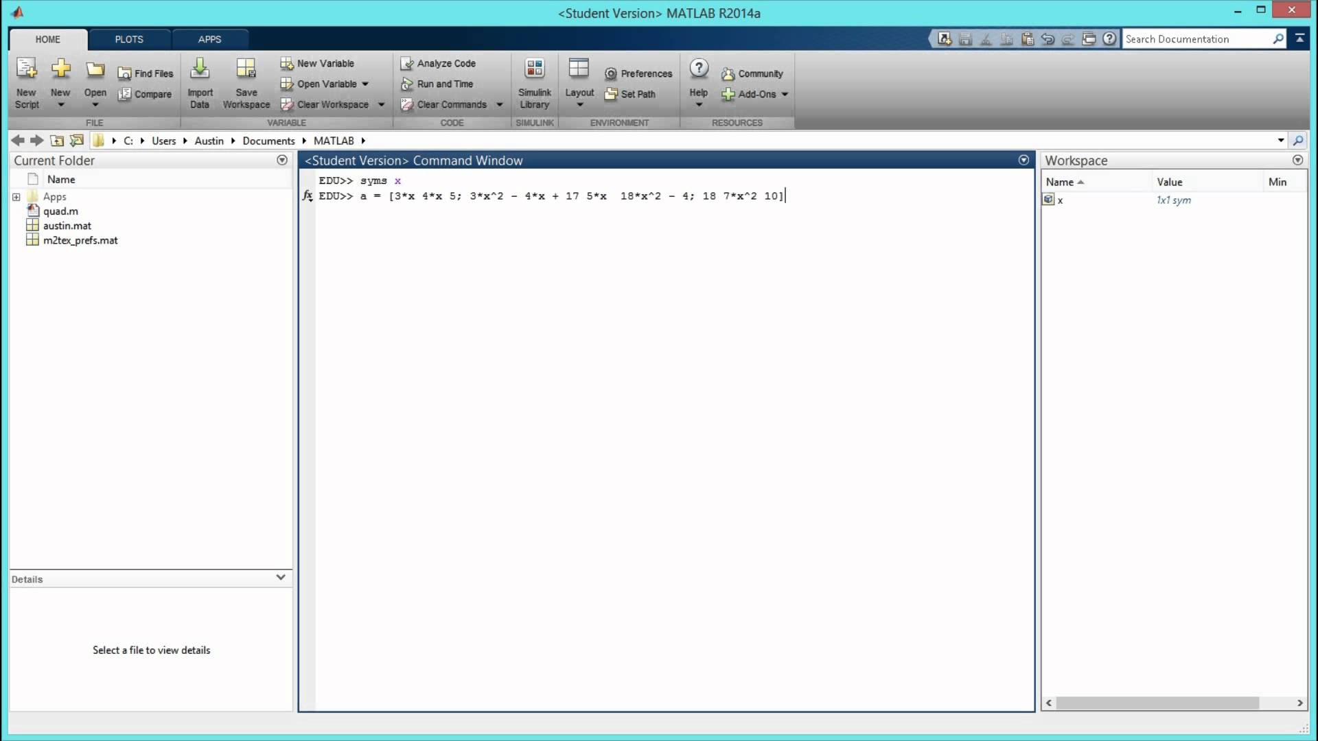Open the Clear Commands dropdown arrow
Screen dimensions: 1318x741
(x=499, y=104)
